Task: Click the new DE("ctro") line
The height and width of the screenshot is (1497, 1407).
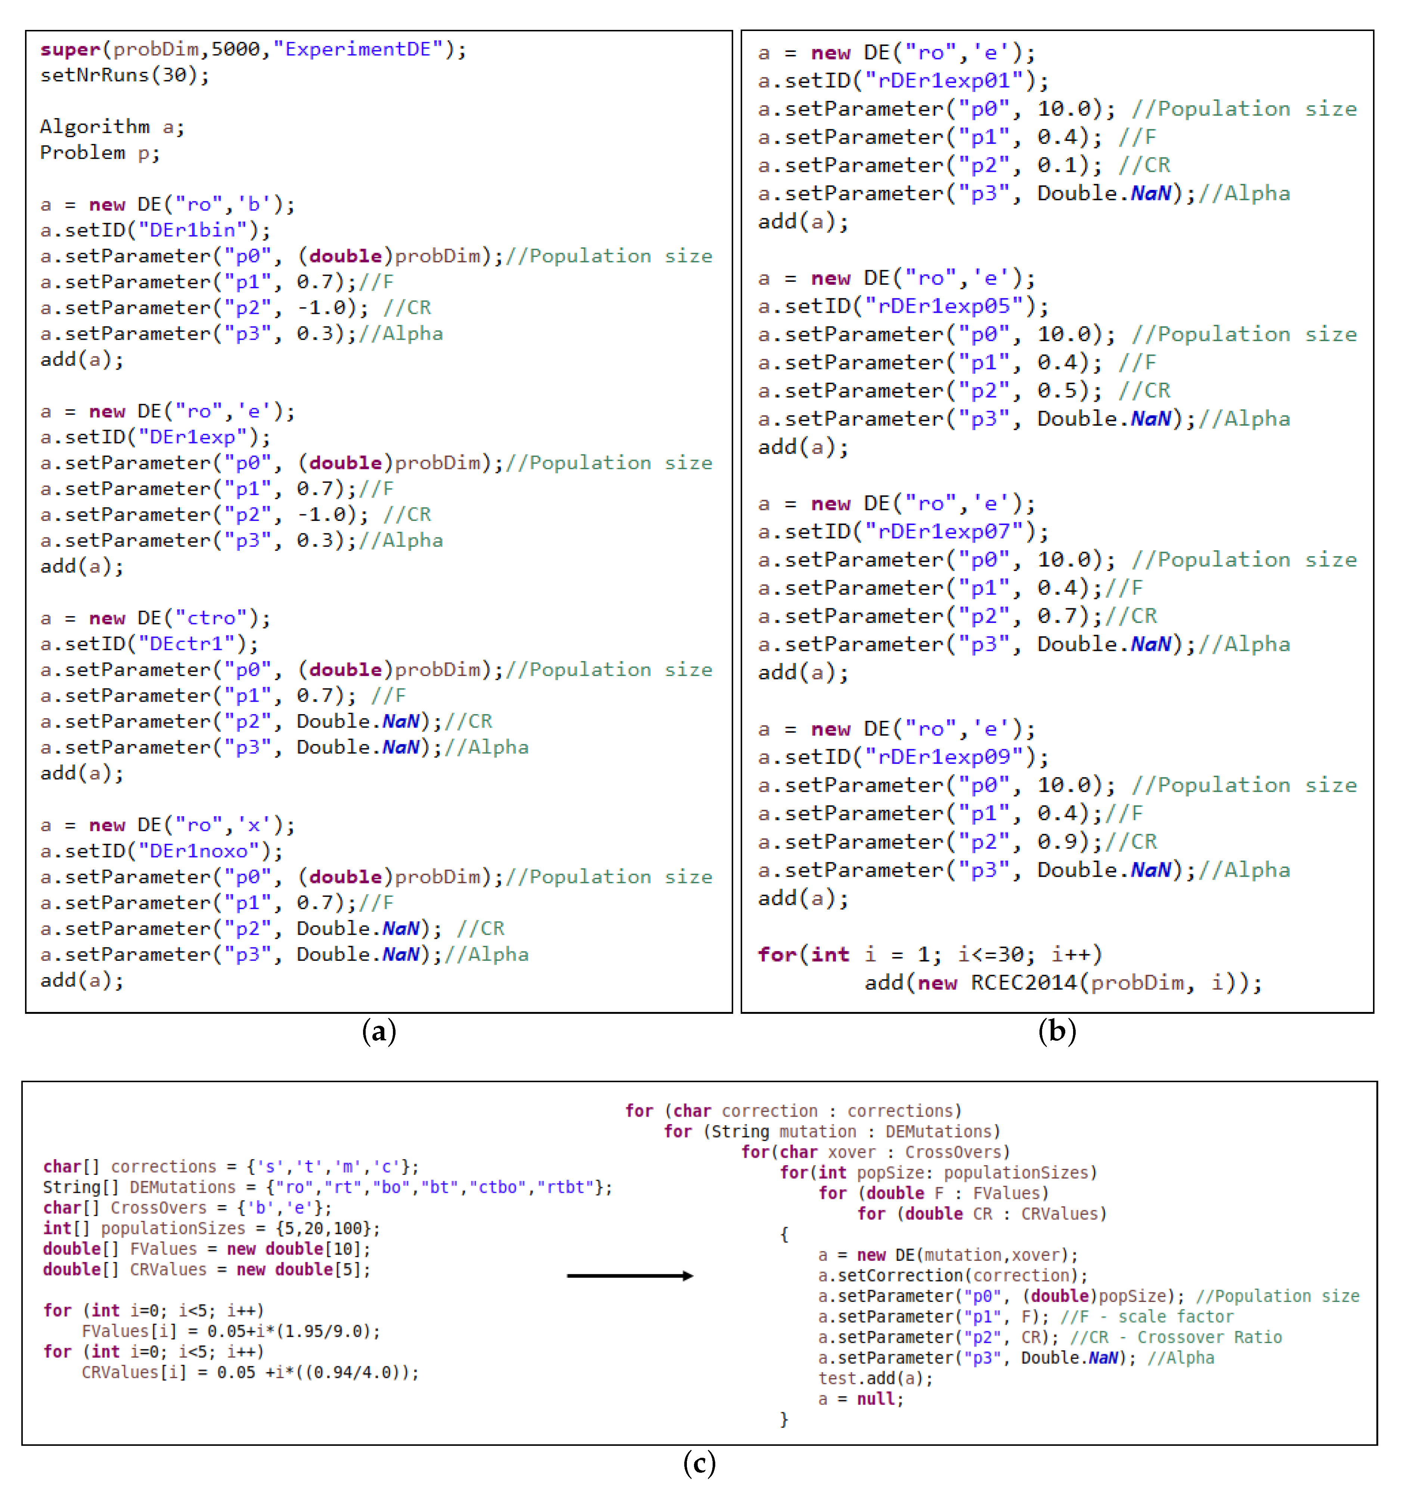Action: point(155,618)
